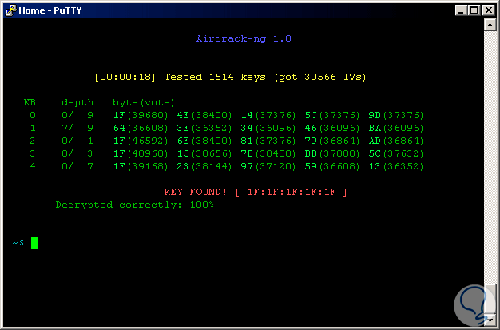Viewport: 500px width, 330px height.
Task: Open the PuTTY system menu icon
Action: point(10,10)
